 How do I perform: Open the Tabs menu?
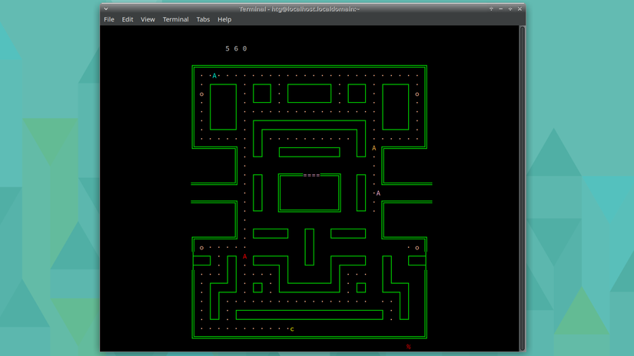pos(203,19)
